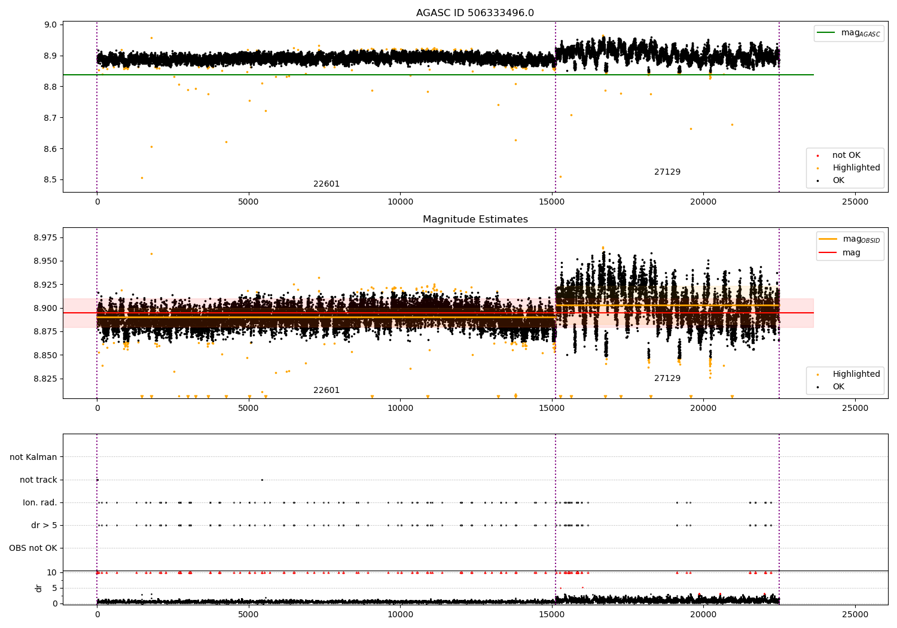
Task: Click the 27129 annotation in the AGASC plot
Action: coord(667,172)
